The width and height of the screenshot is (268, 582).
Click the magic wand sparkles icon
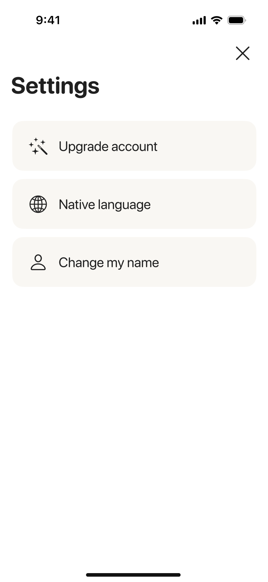click(38, 146)
